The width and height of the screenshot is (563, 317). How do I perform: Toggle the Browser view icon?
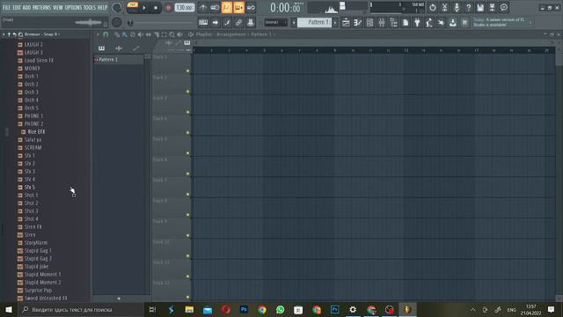point(393,23)
